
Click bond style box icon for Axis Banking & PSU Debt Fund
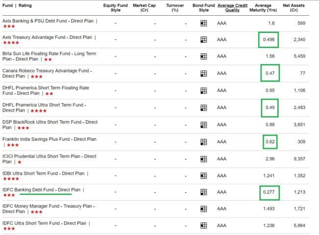click(x=204, y=24)
